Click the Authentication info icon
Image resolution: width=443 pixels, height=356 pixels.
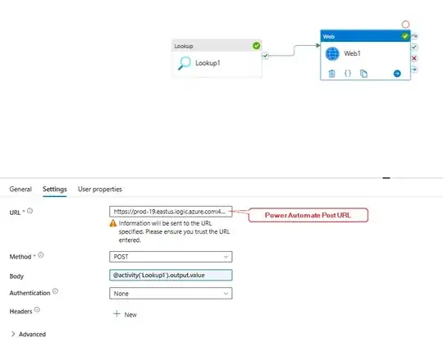[56, 291]
